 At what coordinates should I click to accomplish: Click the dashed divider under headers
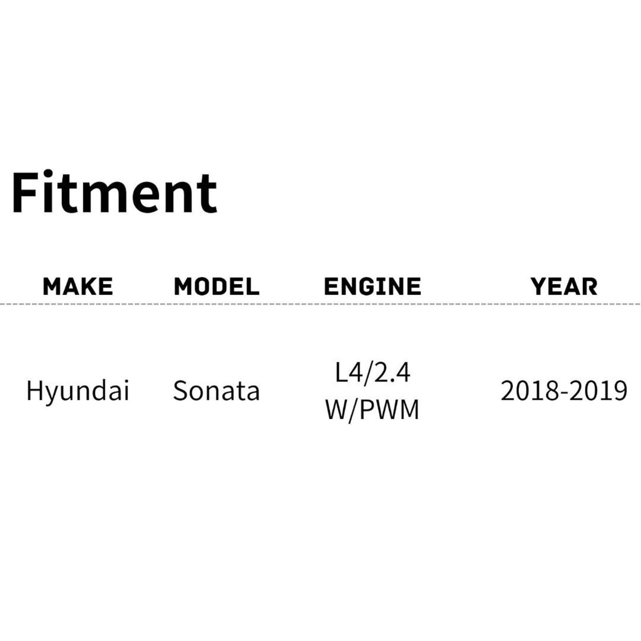[320, 304]
